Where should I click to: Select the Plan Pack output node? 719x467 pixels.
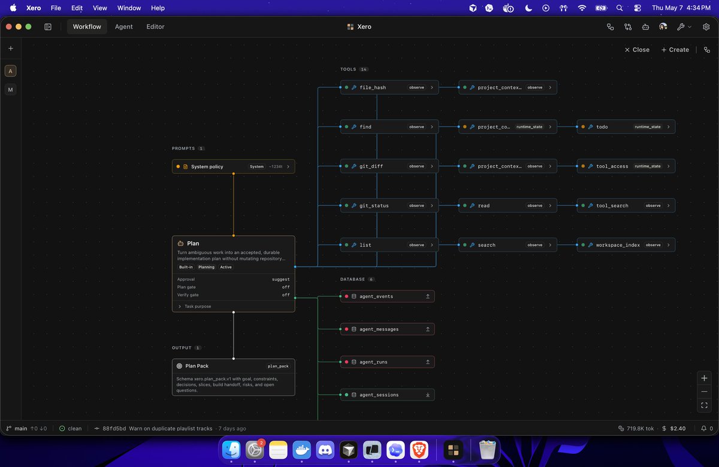pyautogui.click(x=234, y=377)
